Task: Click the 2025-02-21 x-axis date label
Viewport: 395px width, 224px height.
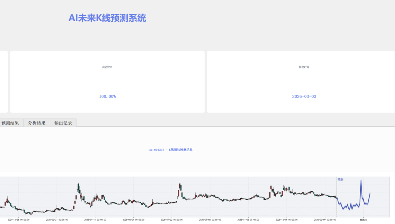Action: [x=57, y=220]
